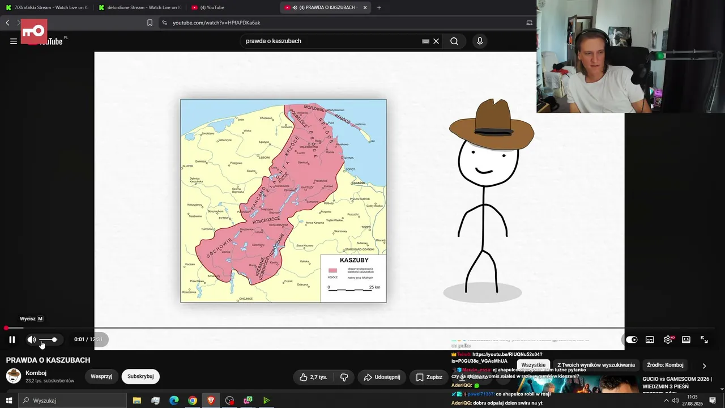The image size is (725, 408).
Task: Switch to the delordione Stream tab
Action: [x=139, y=7]
